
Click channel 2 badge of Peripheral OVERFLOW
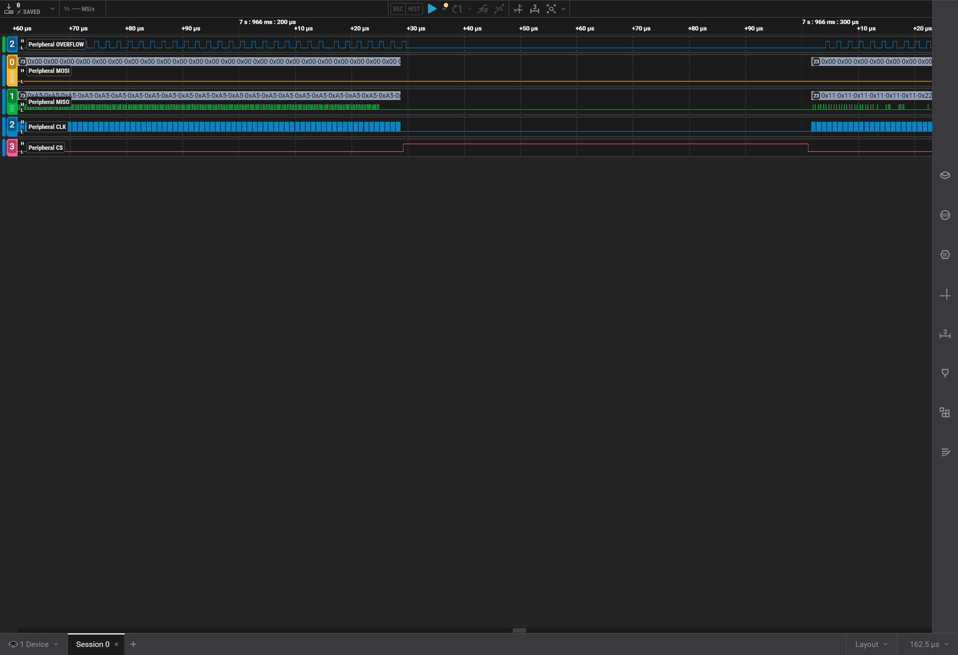click(x=12, y=44)
